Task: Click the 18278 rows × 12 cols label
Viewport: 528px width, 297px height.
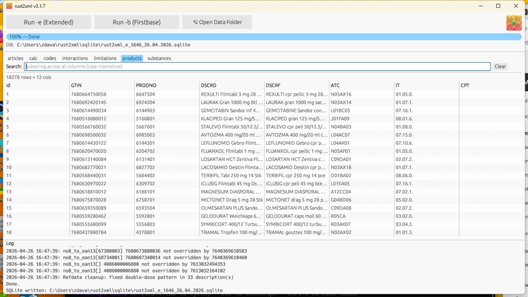Action: click(28, 77)
